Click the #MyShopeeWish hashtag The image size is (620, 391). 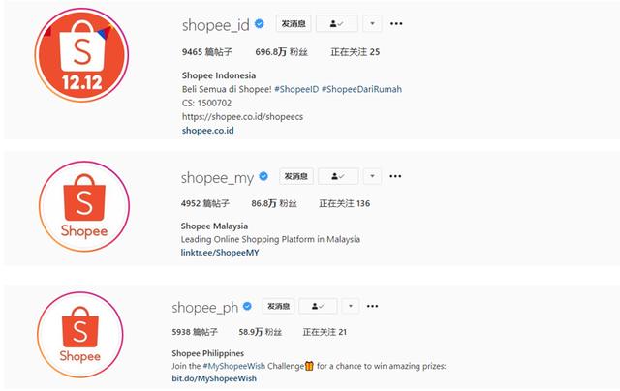tap(234, 366)
